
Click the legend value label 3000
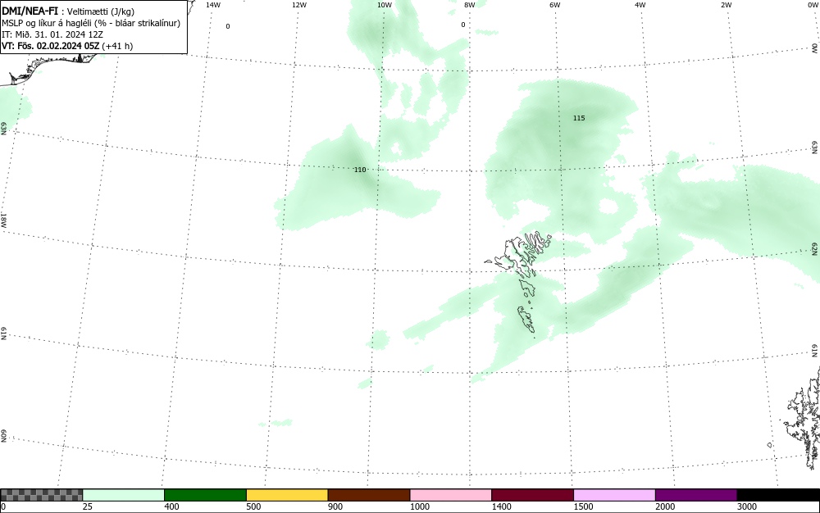(747, 506)
